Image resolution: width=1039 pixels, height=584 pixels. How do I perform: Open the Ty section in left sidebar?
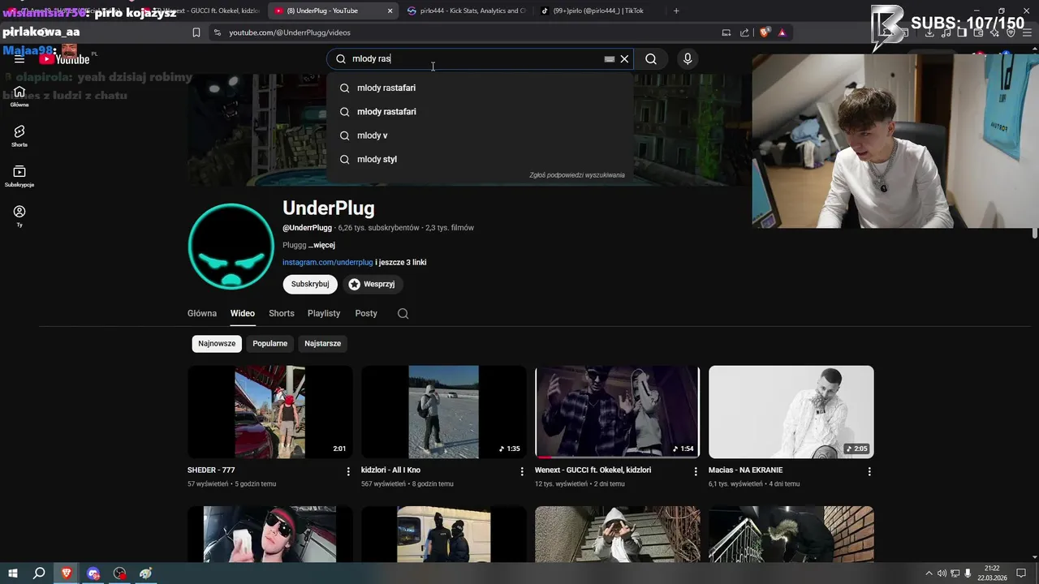19,216
